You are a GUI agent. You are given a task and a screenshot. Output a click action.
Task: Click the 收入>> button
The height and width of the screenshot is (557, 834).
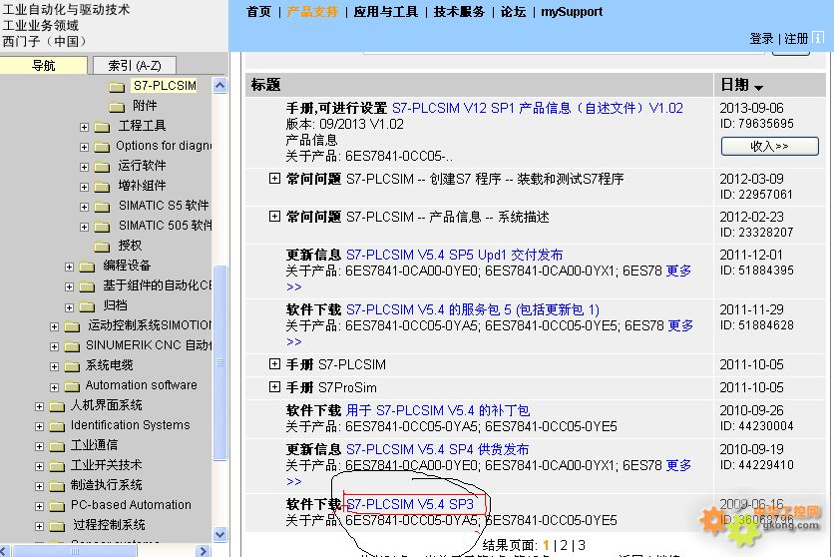coord(769,146)
